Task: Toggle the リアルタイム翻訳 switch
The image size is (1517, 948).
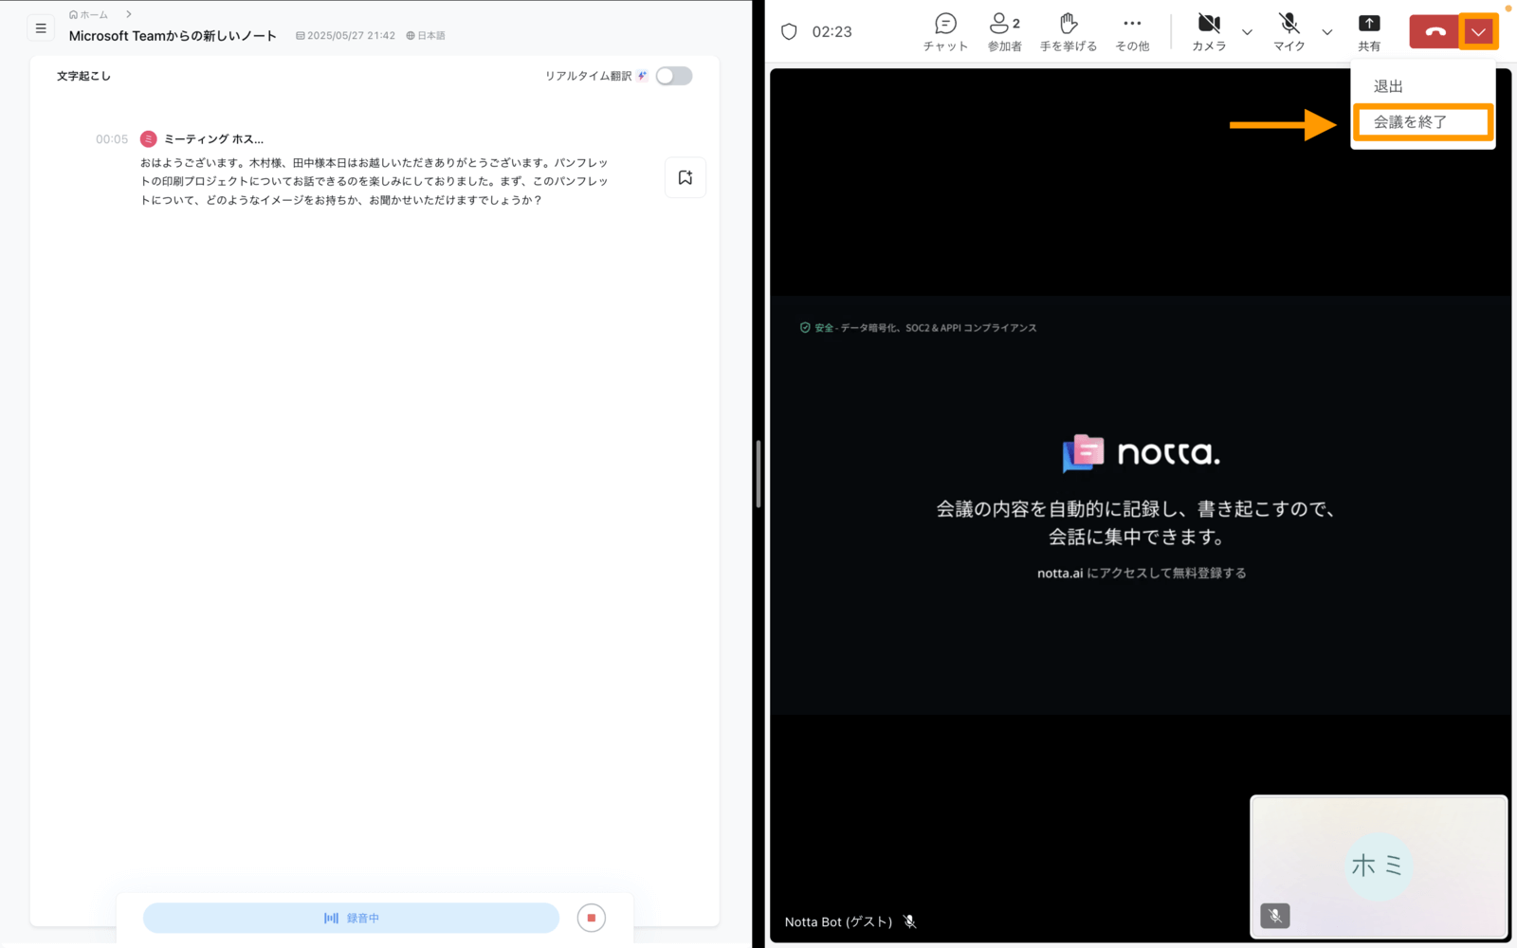Action: tap(674, 76)
